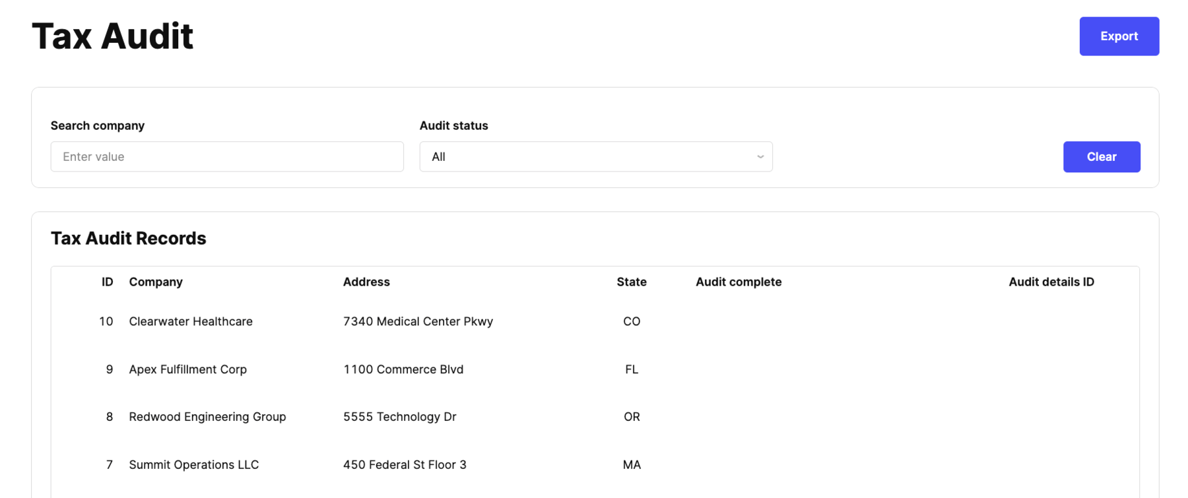Click the address 7340 Medical Center Pkwy
This screenshot has height=498, width=1188.
(x=418, y=321)
